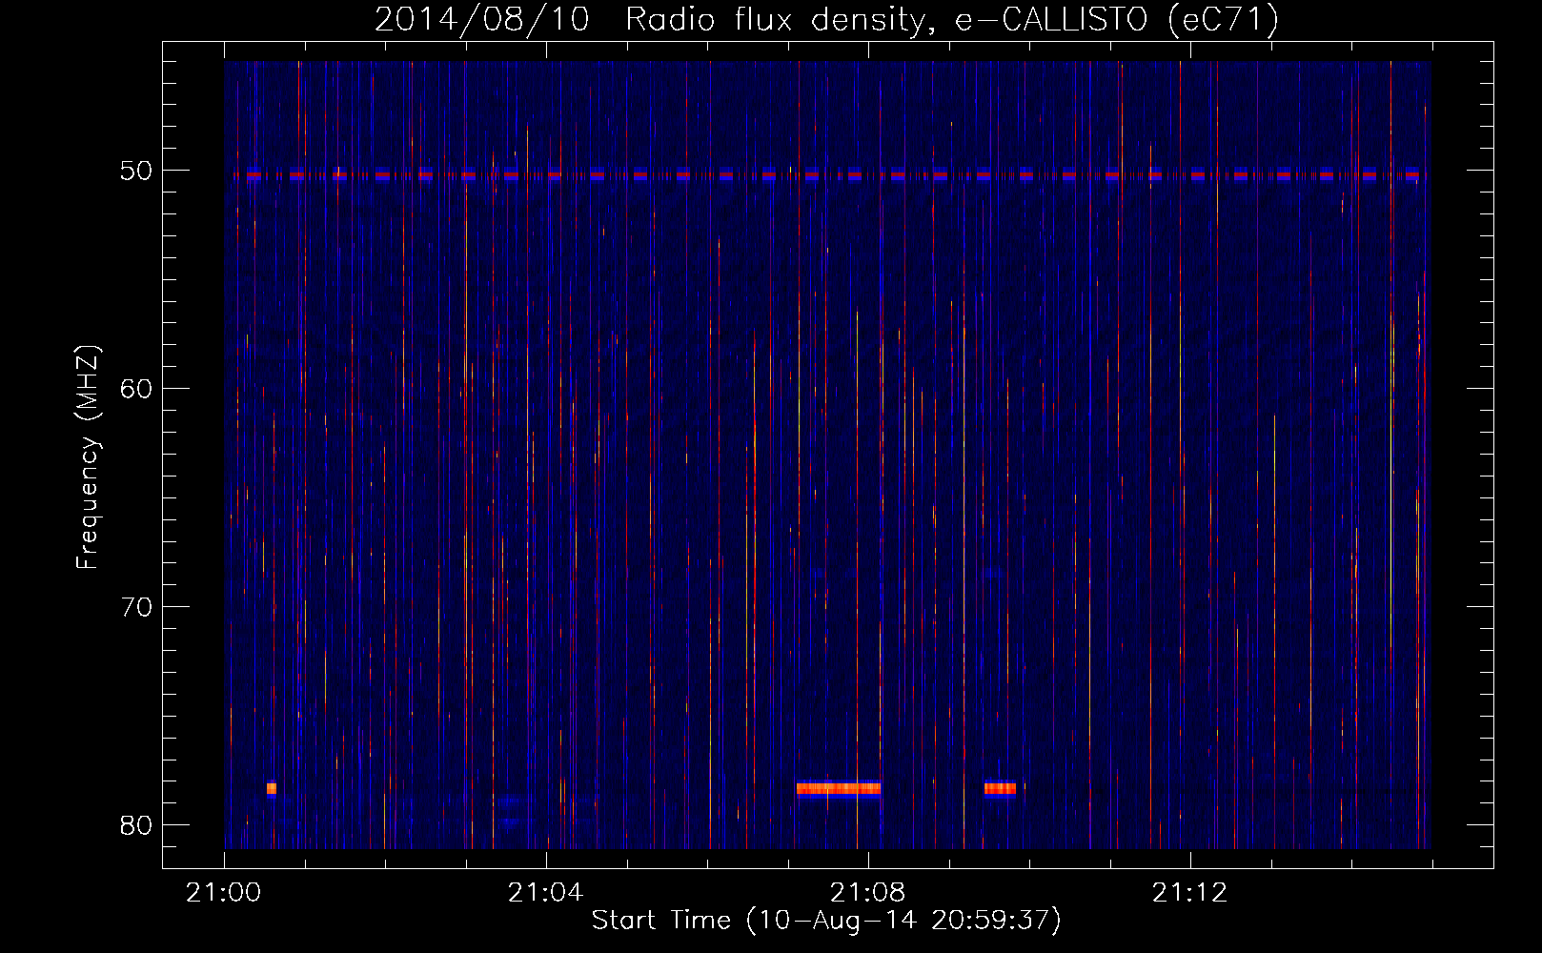
Task: Click the 50 frequency tick label
Action: pyautogui.click(x=136, y=171)
